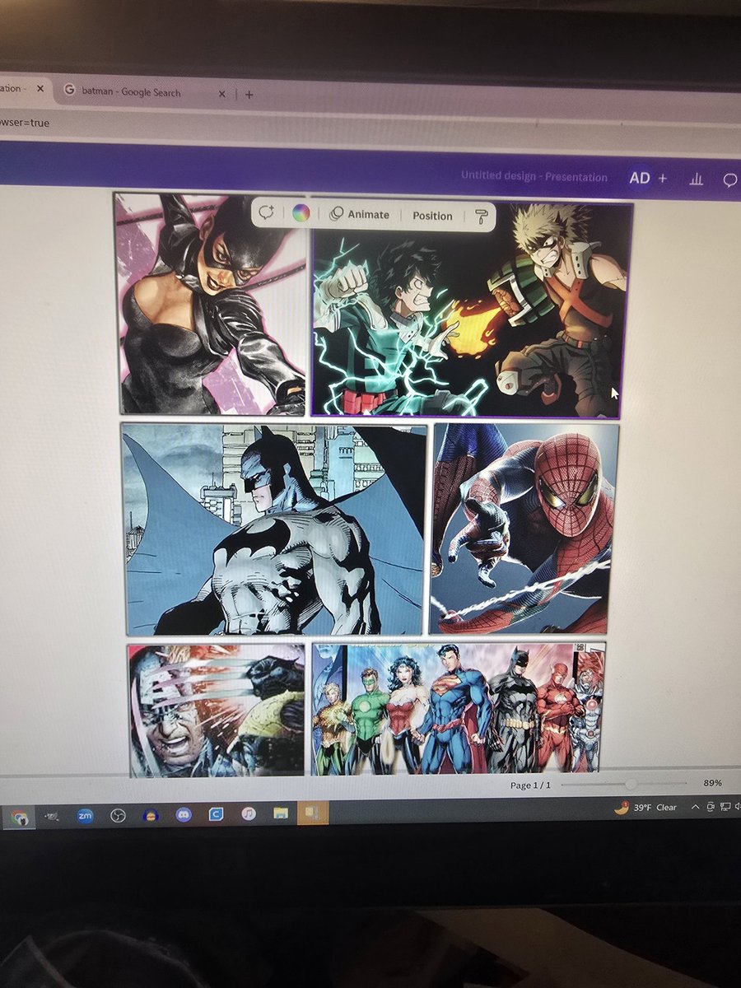Open the rainbow color picker in floating toolbar
Viewport: 741px width, 988px height.
pyautogui.click(x=301, y=213)
